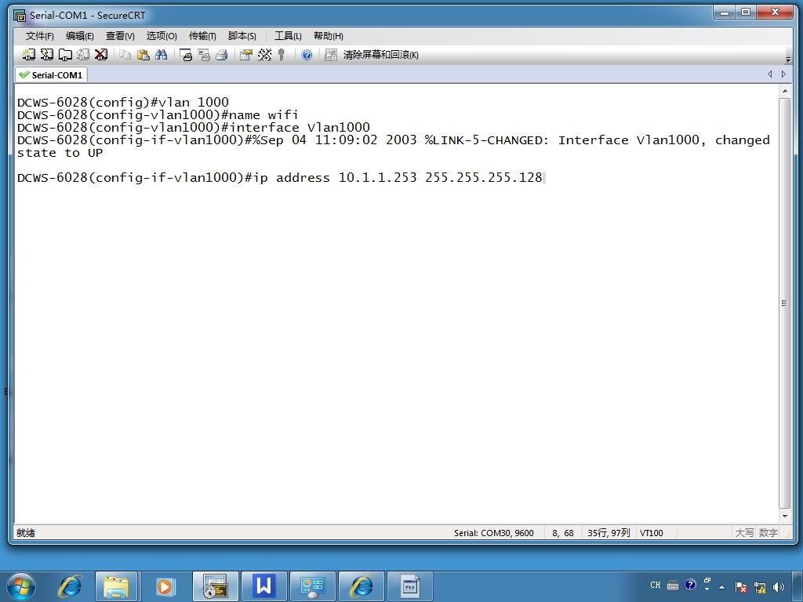803x602 pixels.
Task: Click the tray help question mark icon
Action: 690,585
